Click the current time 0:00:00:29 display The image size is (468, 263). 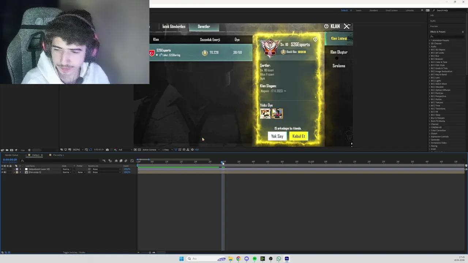click(10, 160)
